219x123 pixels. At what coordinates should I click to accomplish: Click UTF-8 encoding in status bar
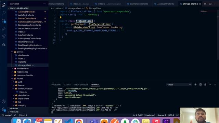[x=171, y=115]
